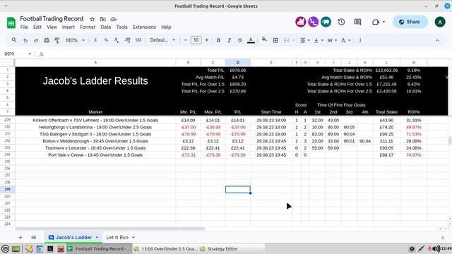
Task: Open the Data menu
Action: (105, 27)
